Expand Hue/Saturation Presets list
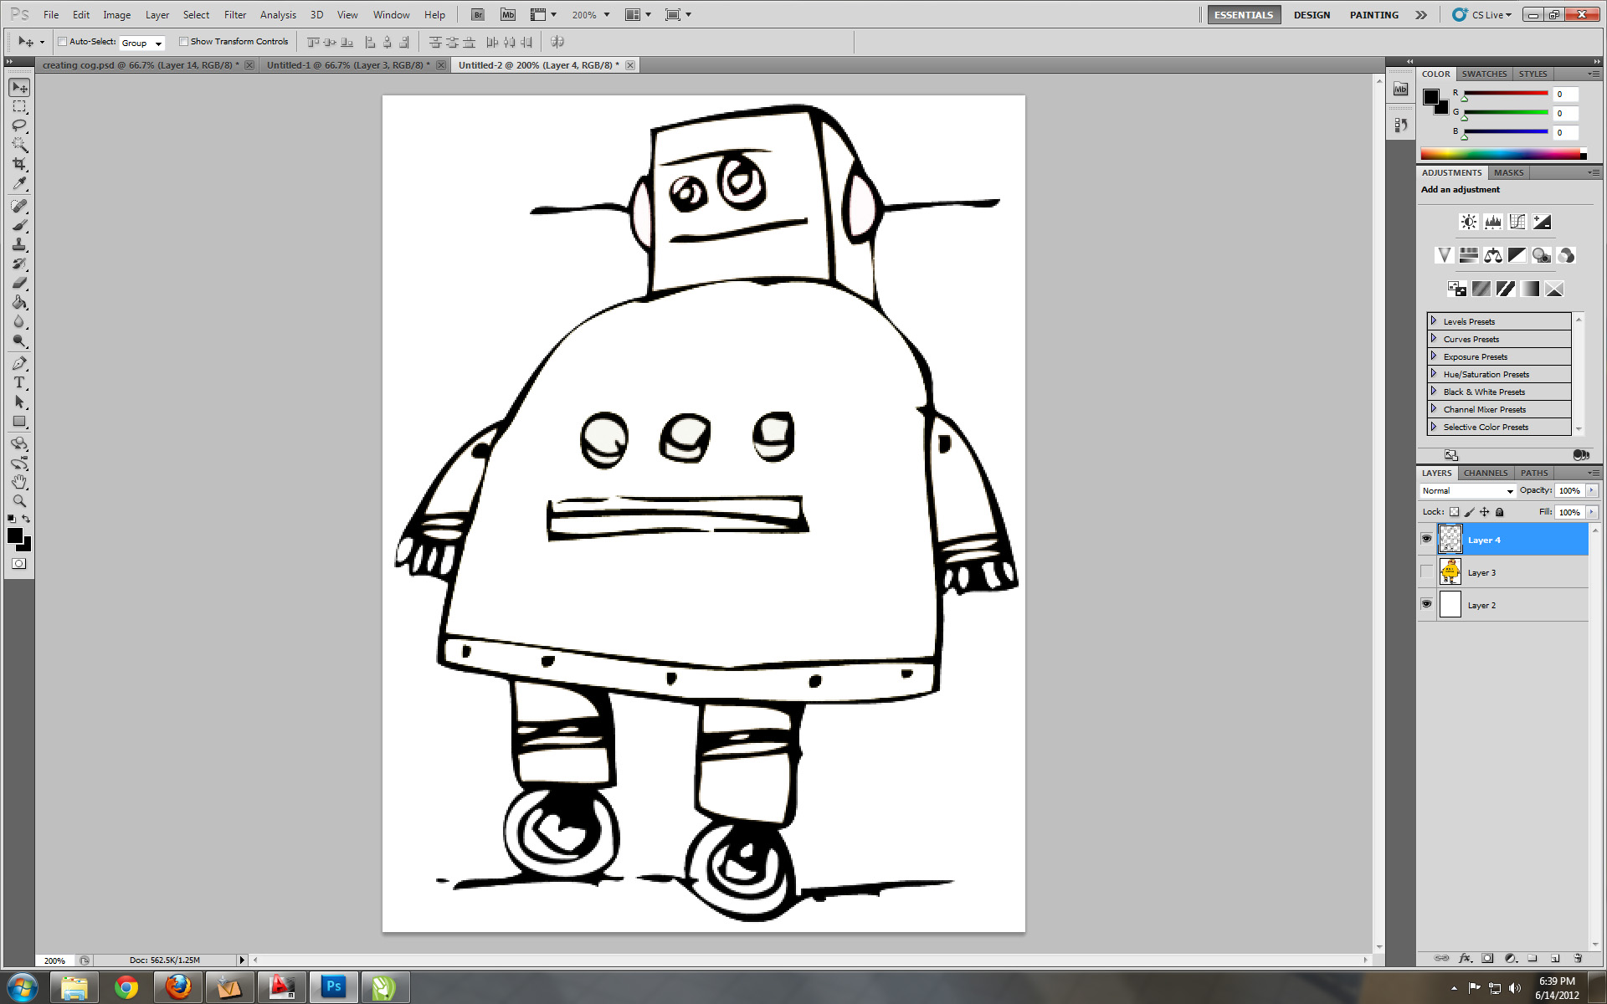The image size is (1607, 1004). coord(1434,374)
